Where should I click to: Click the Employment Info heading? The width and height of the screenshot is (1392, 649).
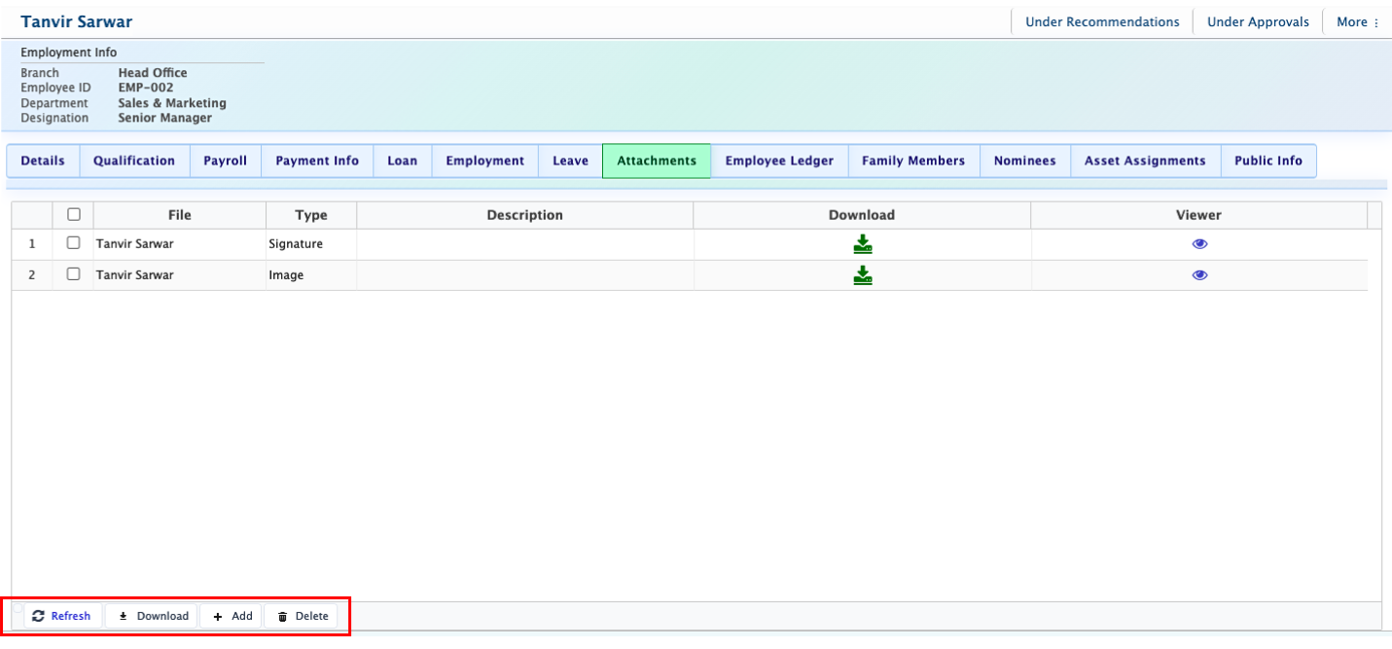69,53
